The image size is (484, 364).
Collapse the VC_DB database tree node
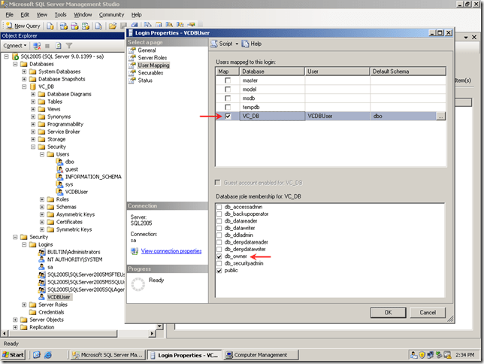coord(25,86)
